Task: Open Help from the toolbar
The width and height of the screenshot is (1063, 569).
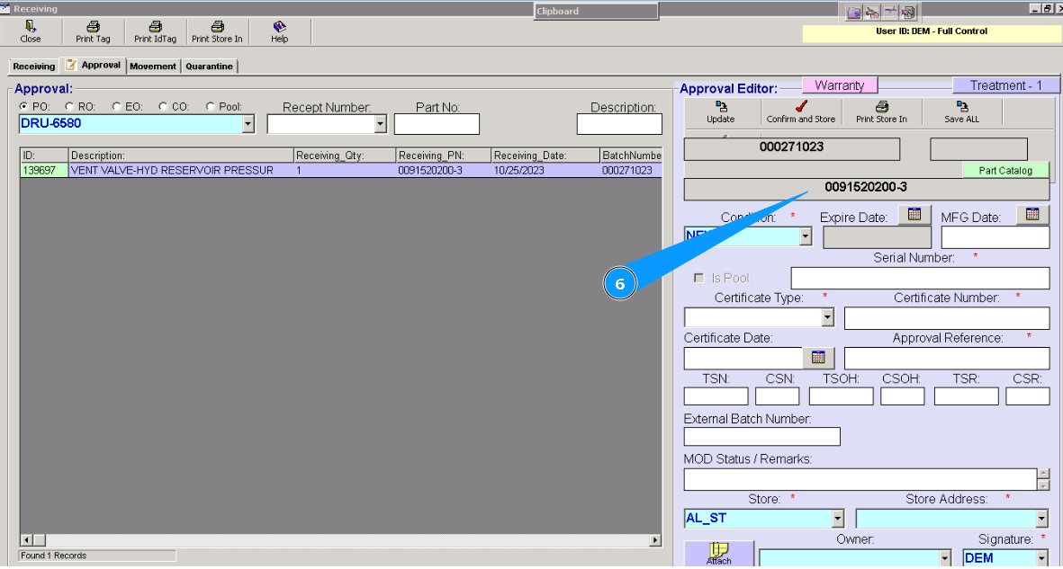Action: click(279, 31)
